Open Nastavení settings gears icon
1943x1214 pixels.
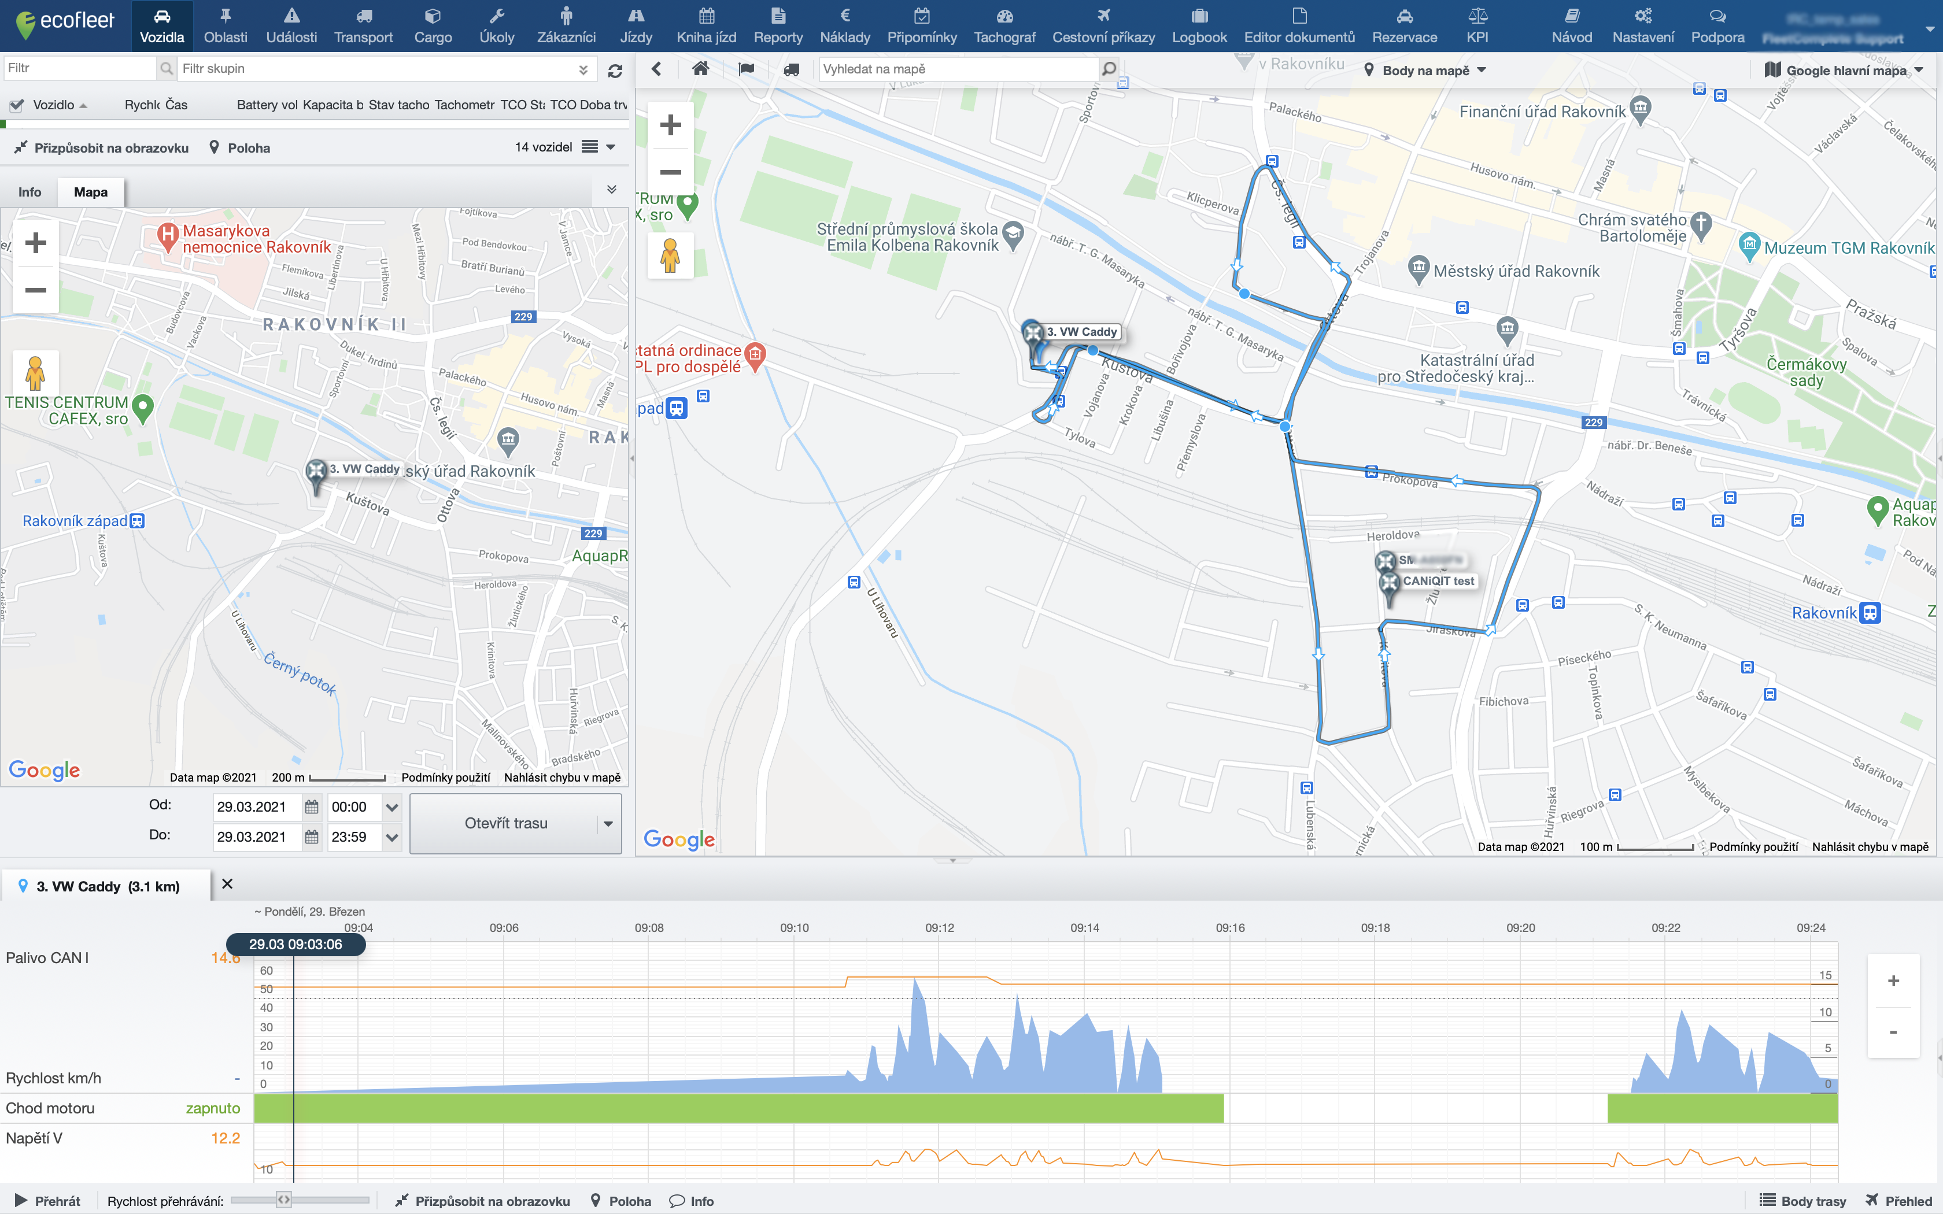click(x=1643, y=15)
